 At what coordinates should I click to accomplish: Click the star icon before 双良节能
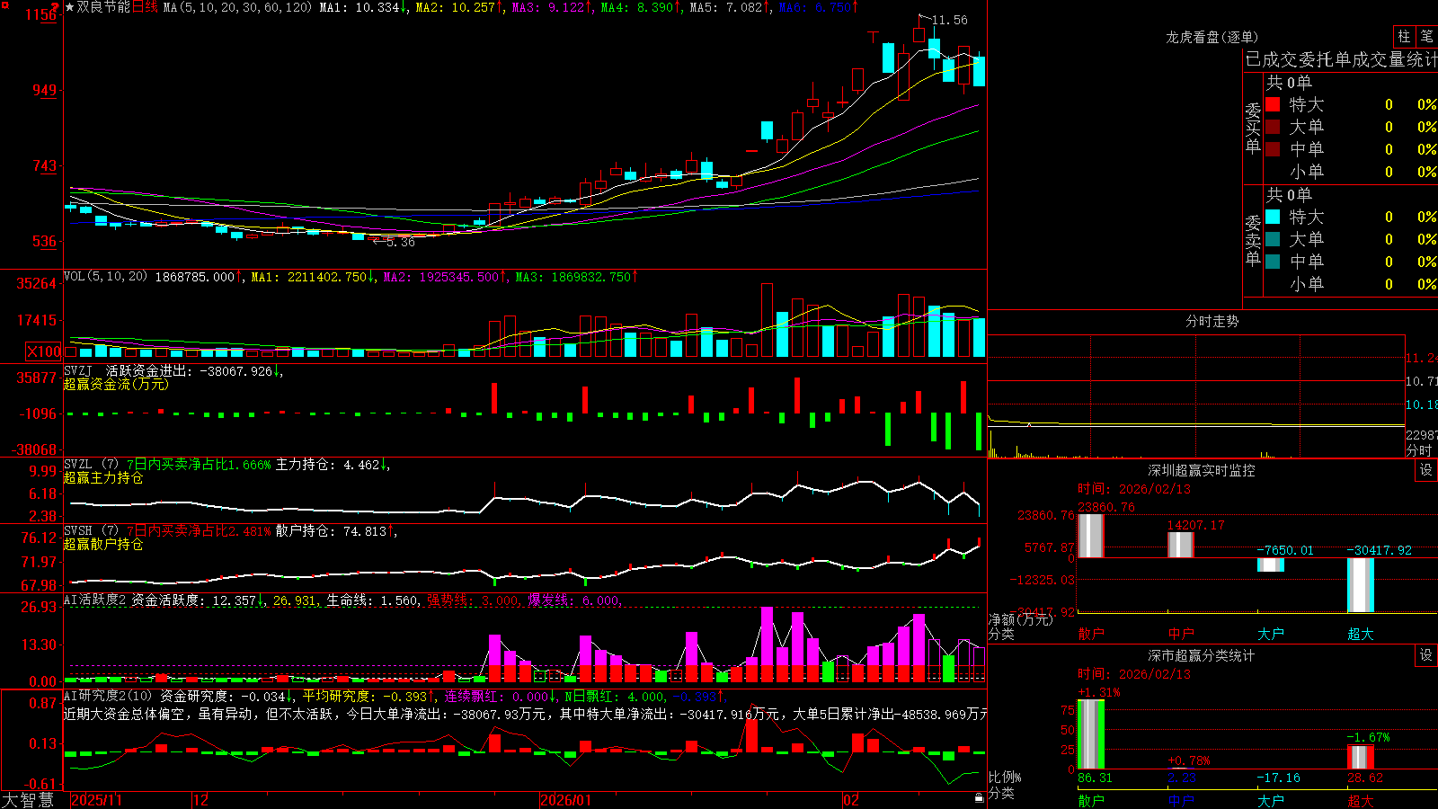(70, 7)
